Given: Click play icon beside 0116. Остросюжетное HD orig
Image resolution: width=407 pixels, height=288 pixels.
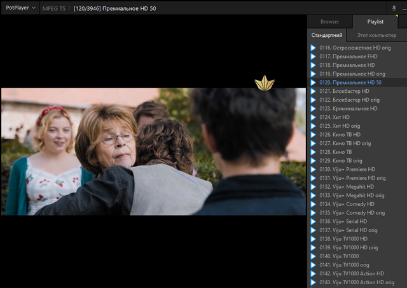Looking at the screenshot, I should [x=314, y=48].
